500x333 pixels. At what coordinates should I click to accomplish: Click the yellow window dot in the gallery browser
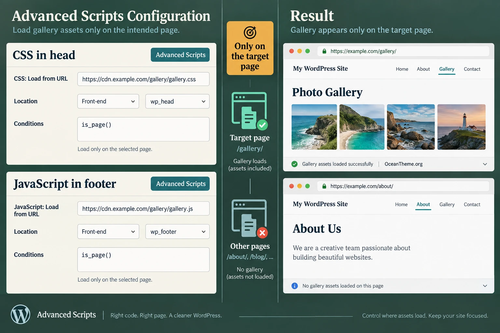[x=300, y=51]
